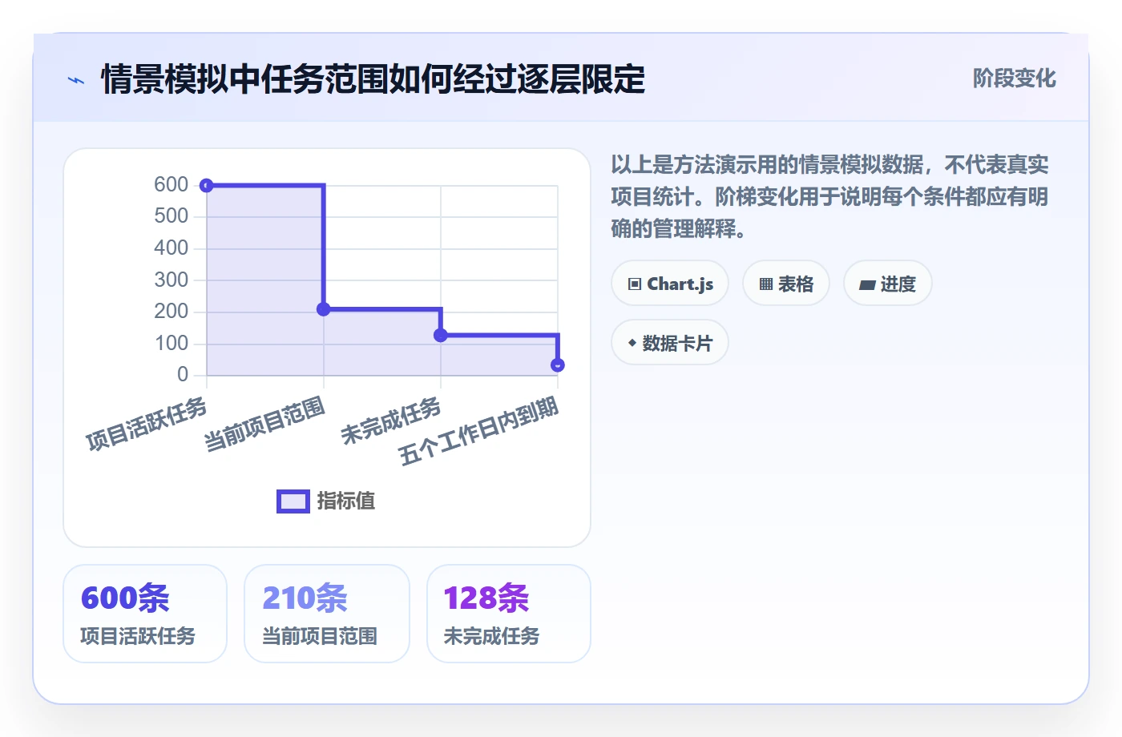The image size is (1122, 737).
Task: Click the y-axis value 300
Action: pyautogui.click(x=171, y=280)
